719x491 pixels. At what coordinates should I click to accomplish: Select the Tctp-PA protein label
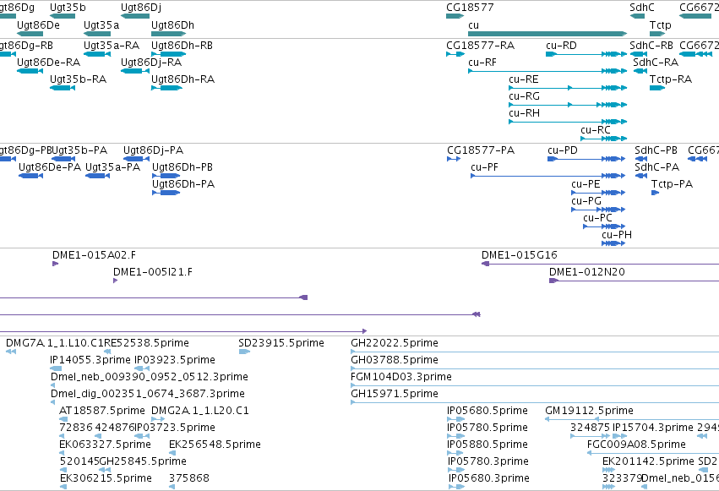(673, 184)
